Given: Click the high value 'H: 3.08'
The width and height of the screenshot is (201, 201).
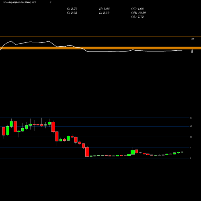Looking at the screenshot, I should (x=105, y=8).
